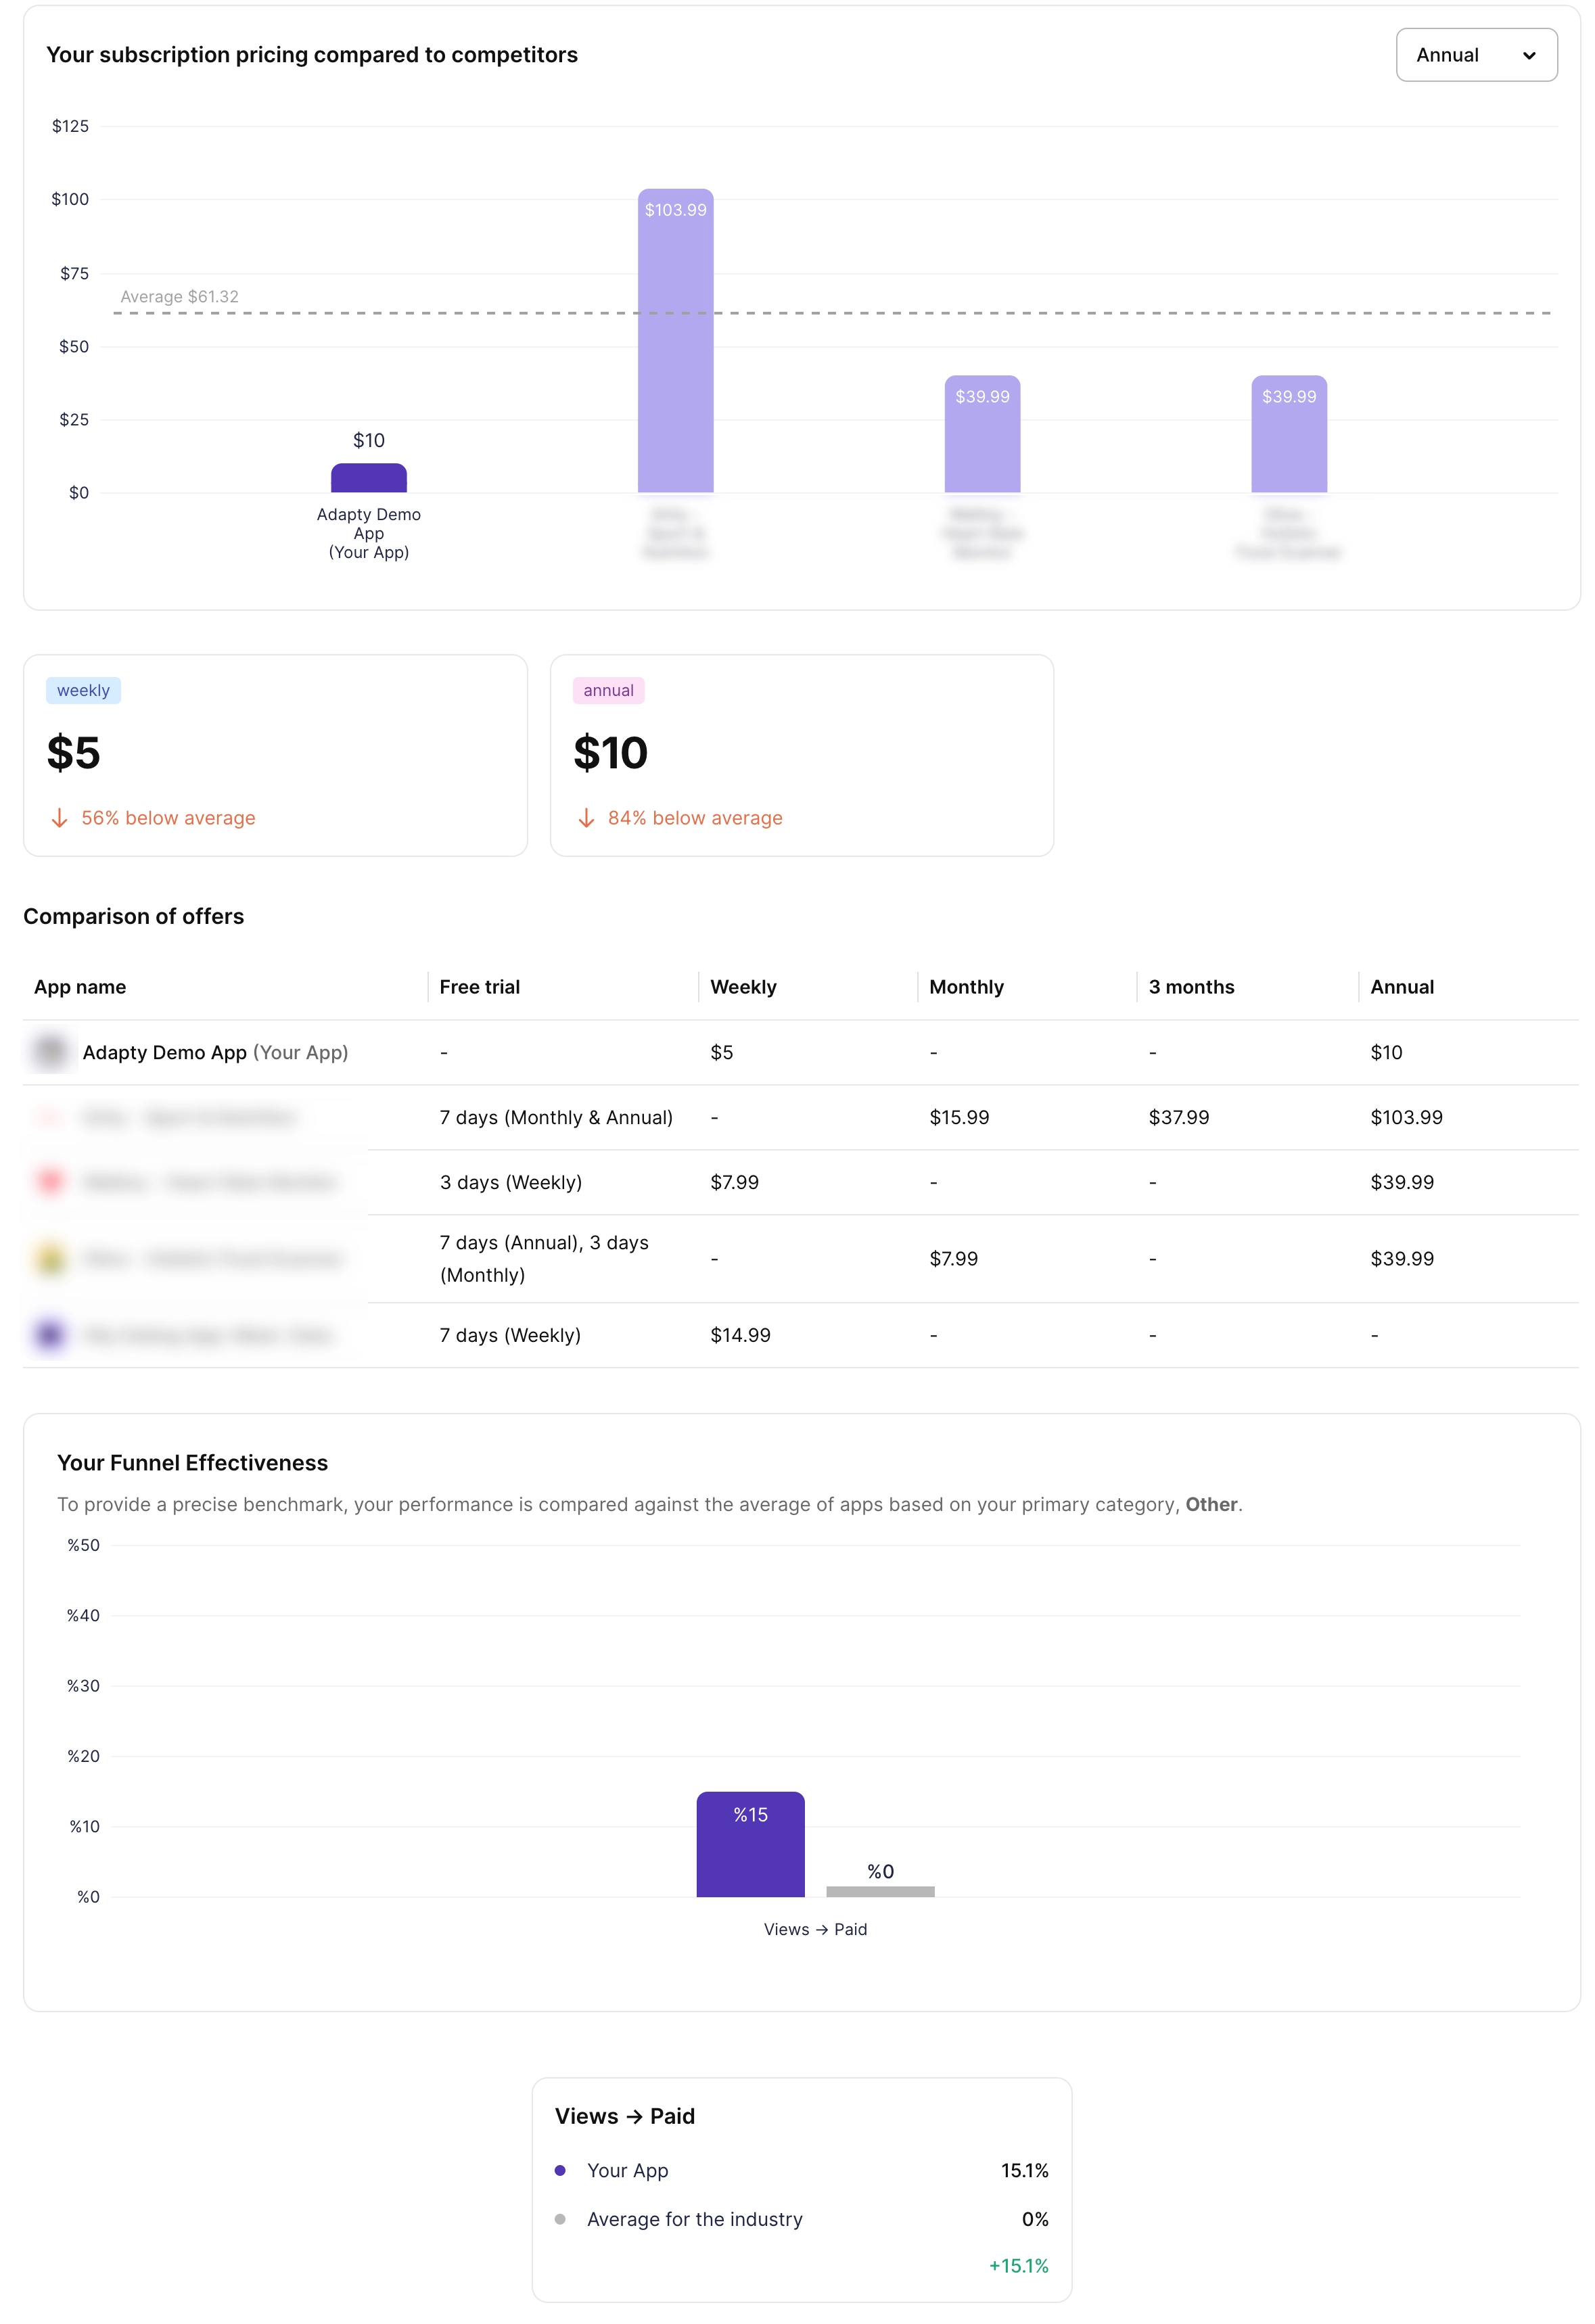This screenshot has width=1595, height=2324.
Task: Select the weekly pricing tag
Action: 83,690
